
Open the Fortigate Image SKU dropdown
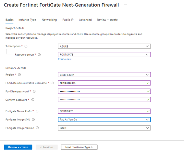104,119
